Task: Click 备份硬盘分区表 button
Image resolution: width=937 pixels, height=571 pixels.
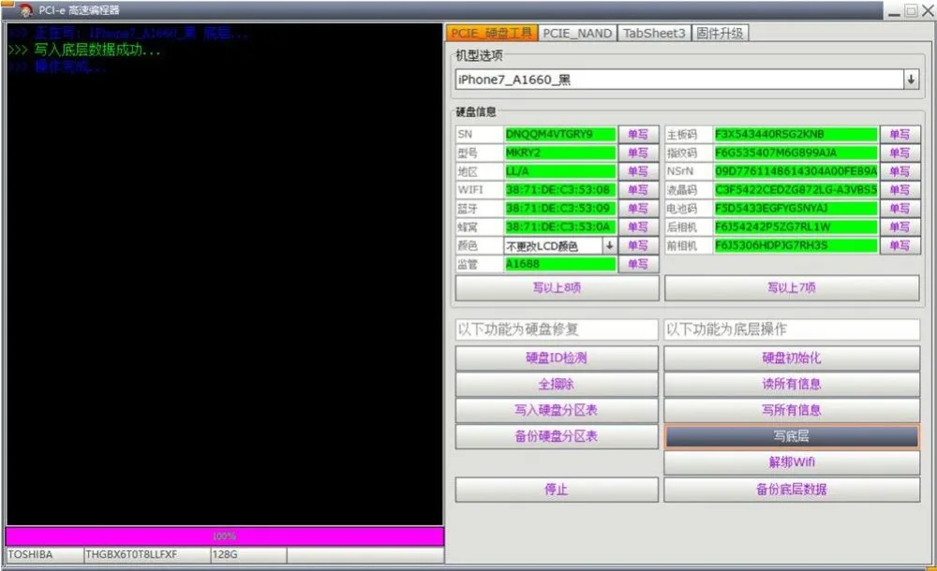Action: coord(557,436)
